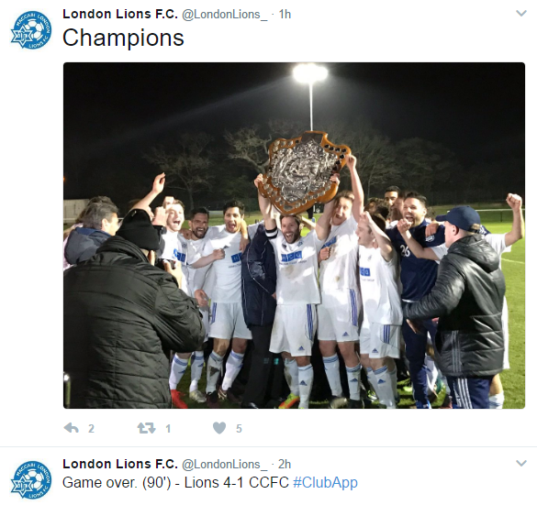Expand the chevron menu on Champions tweet
Screen dimensions: 537x505
tap(520, 14)
